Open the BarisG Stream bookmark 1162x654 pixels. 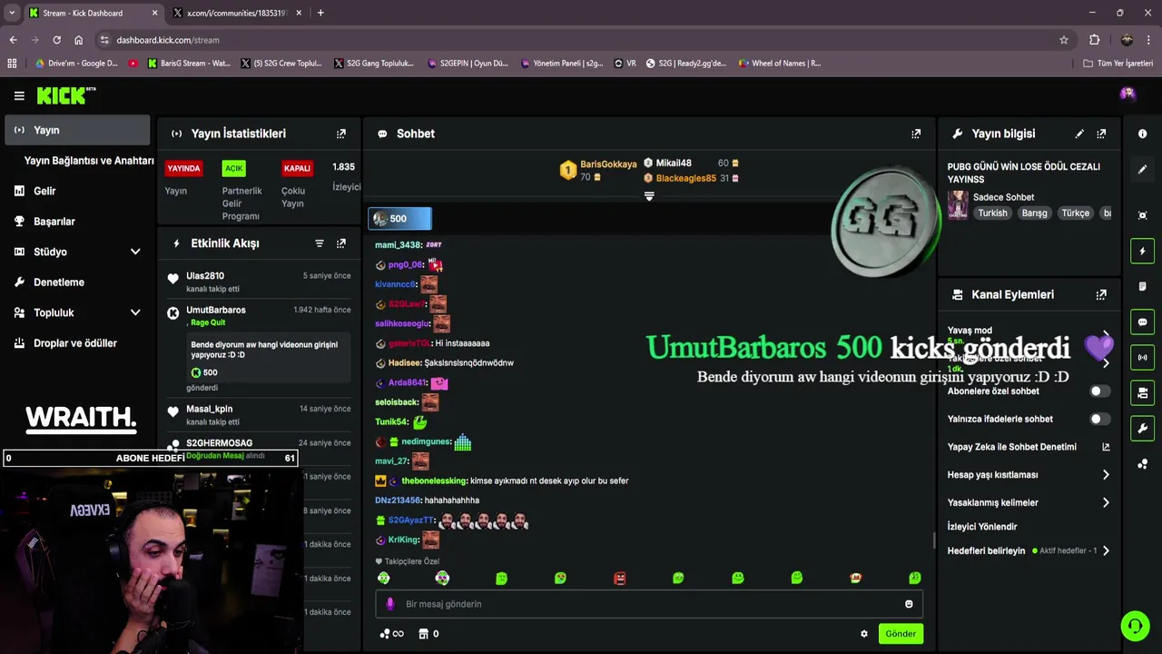189,64
